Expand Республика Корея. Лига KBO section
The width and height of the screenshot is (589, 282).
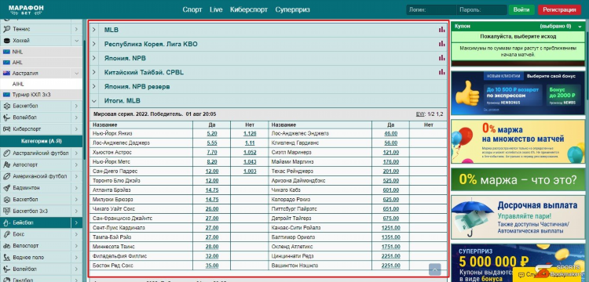tap(94, 44)
